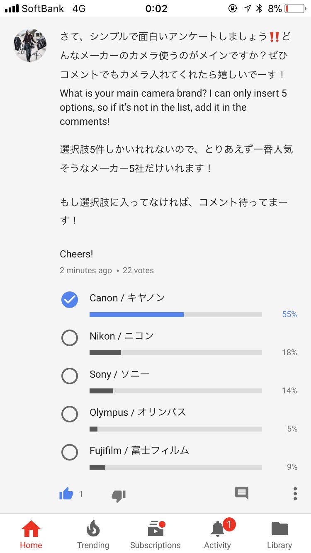Open the Home tab

pyautogui.click(x=31, y=535)
